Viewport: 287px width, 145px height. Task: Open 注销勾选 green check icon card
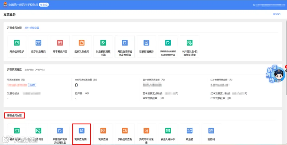coord(39,134)
